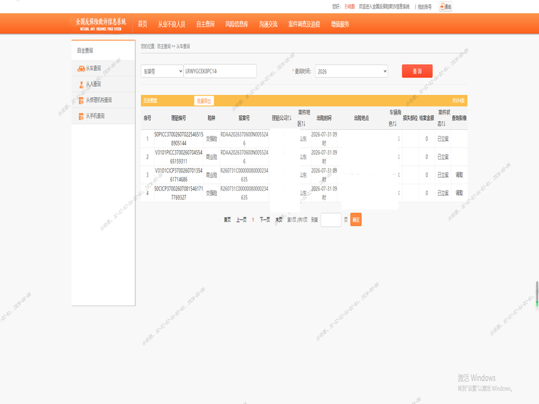The height and width of the screenshot is (404, 539).
Task: Click the 已立案 status in row 4
Action: point(443,193)
